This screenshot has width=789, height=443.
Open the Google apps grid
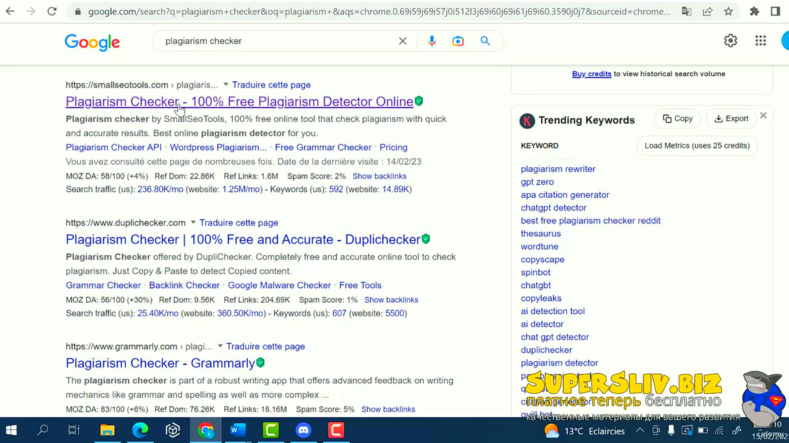pyautogui.click(x=761, y=41)
